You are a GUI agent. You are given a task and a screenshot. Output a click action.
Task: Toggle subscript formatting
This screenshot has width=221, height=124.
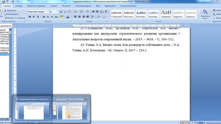click(x=48, y=17)
